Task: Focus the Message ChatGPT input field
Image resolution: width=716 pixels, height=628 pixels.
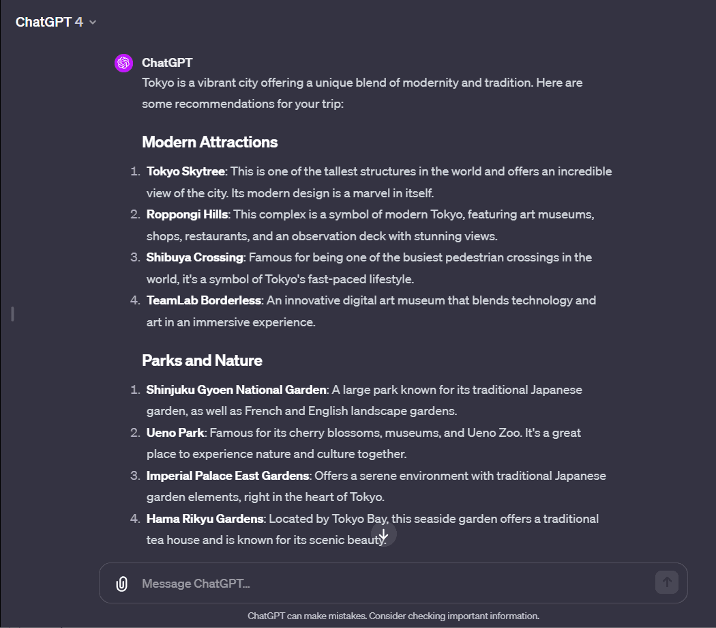Action: tap(389, 584)
